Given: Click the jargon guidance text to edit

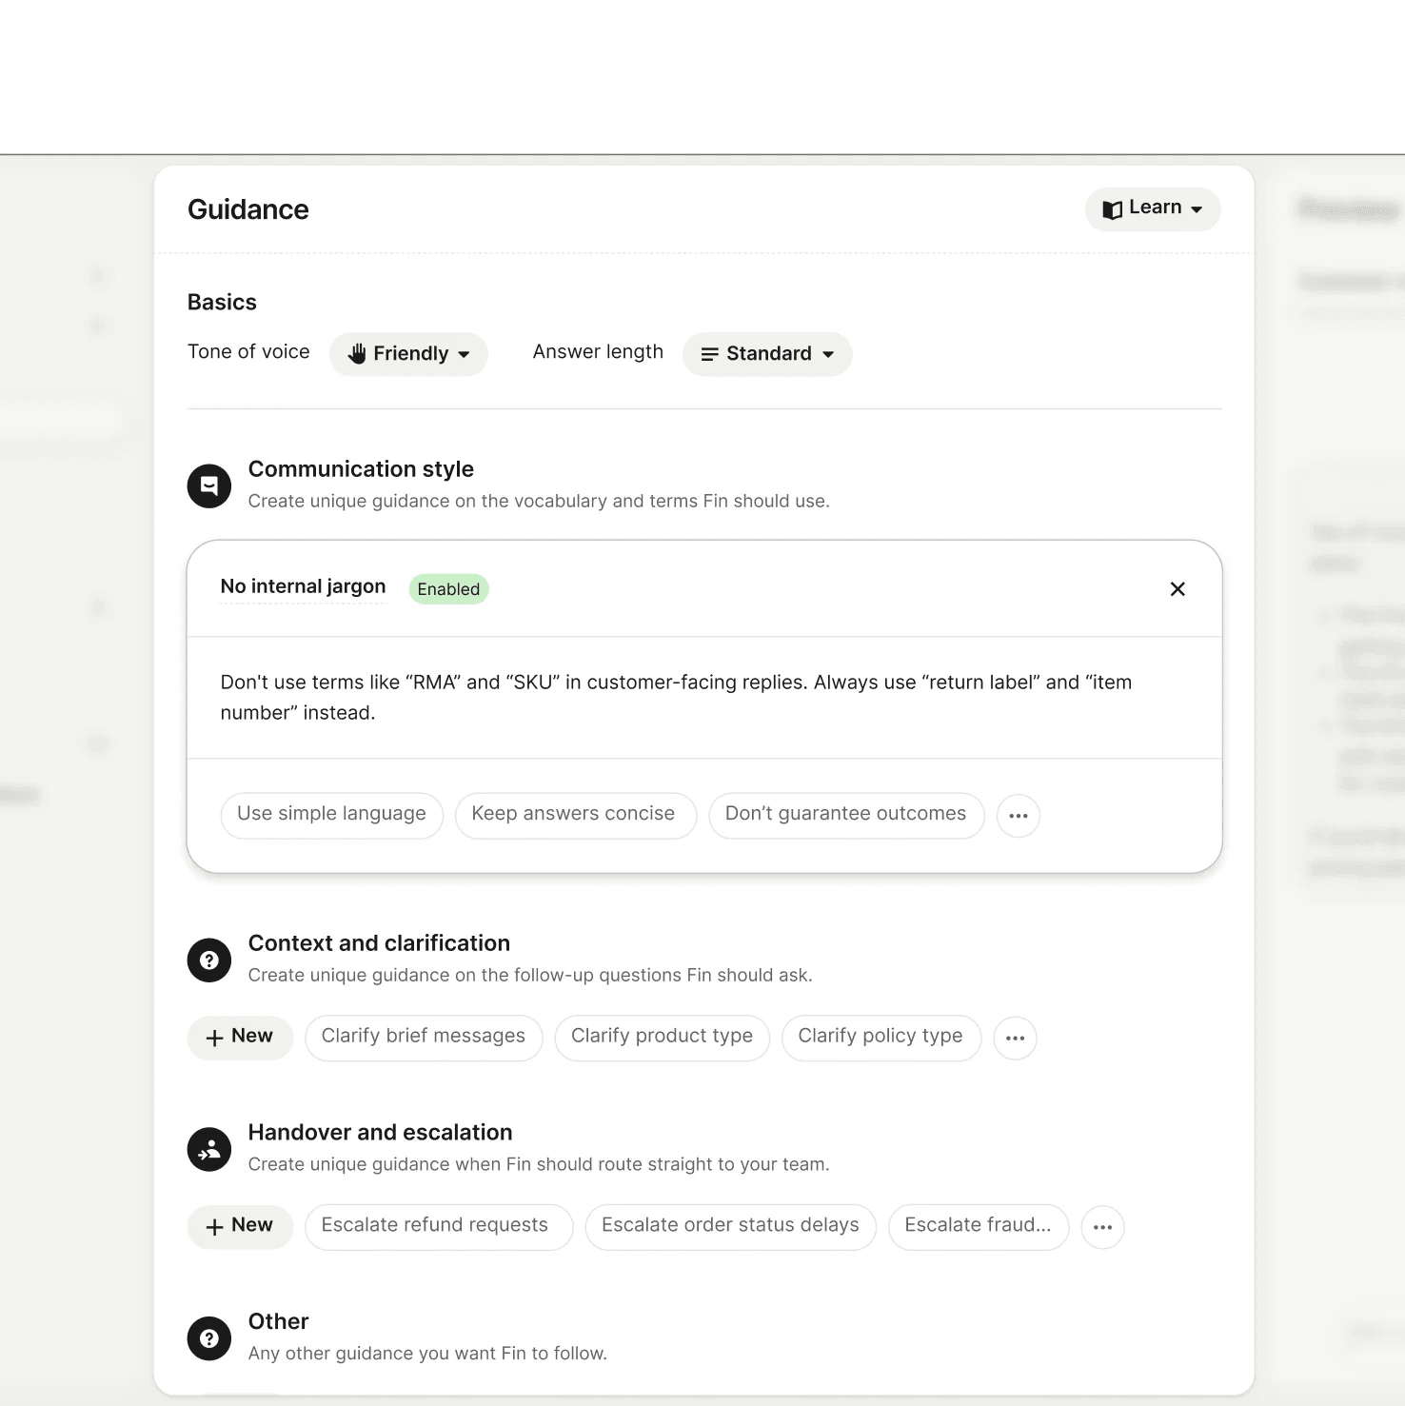Looking at the screenshot, I should (x=676, y=697).
